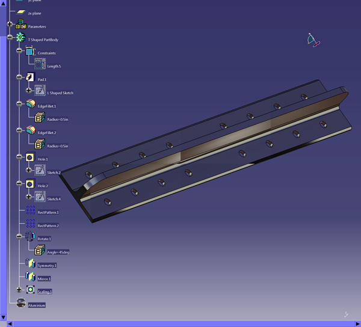The height and width of the screenshot is (327, 361).
Task: Select the Mirror.1 feature icon
Action: pos(30,277)
